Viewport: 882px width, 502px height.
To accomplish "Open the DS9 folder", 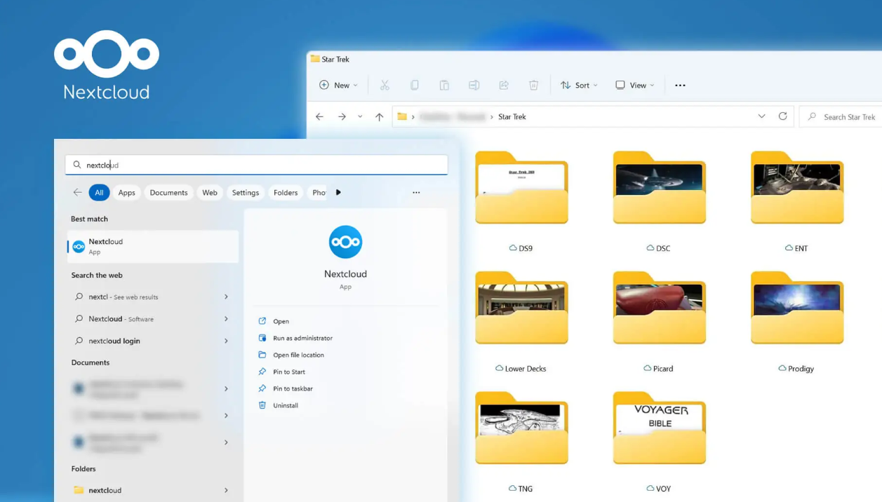I will click(521, 201).
